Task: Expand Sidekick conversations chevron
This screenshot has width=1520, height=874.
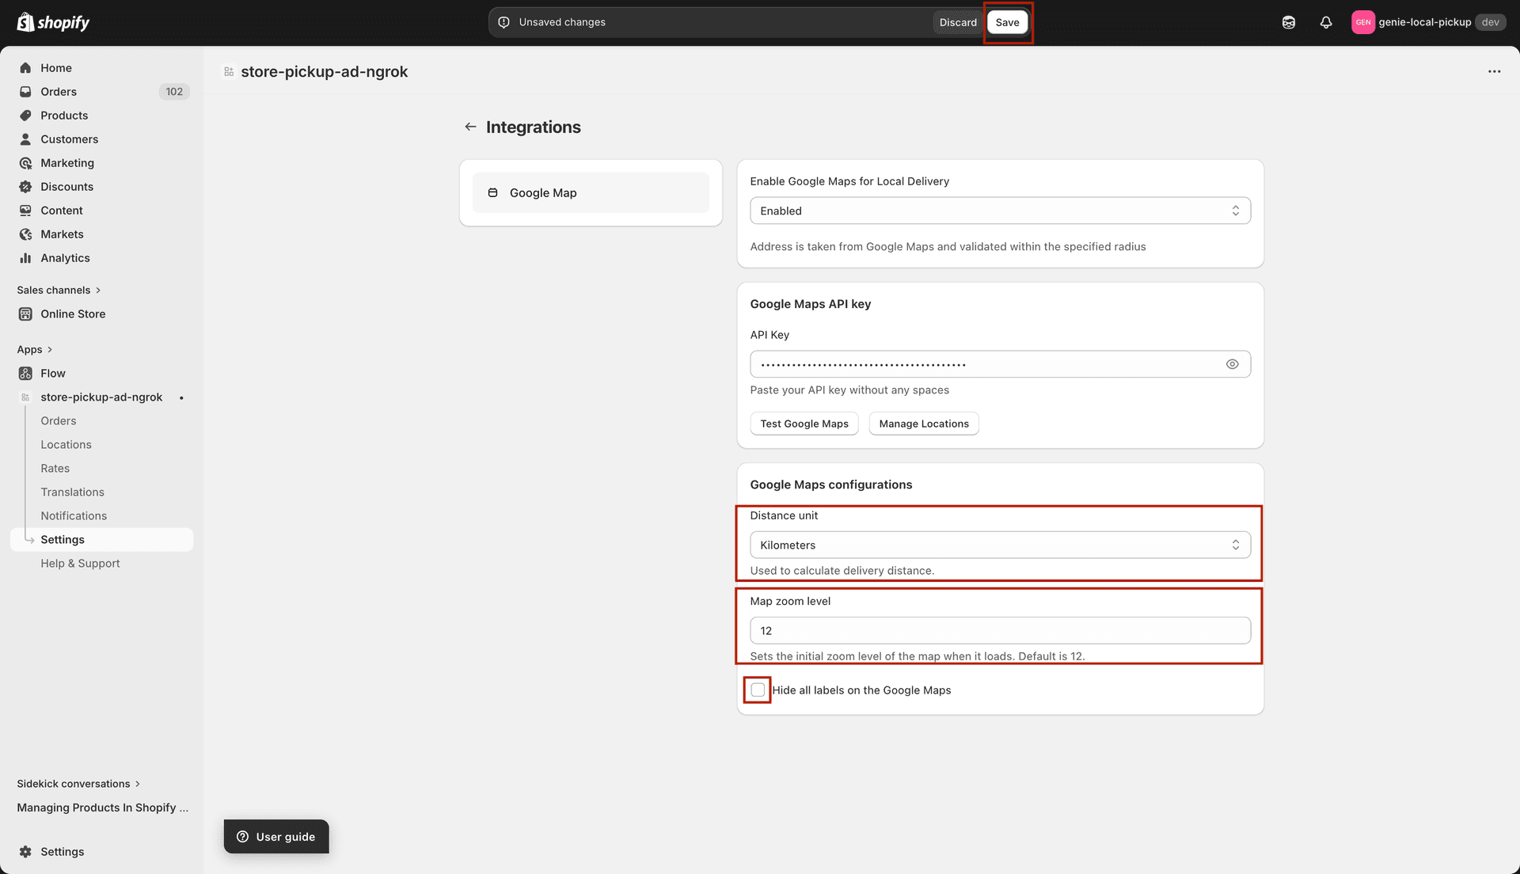Action: [138, 784]
